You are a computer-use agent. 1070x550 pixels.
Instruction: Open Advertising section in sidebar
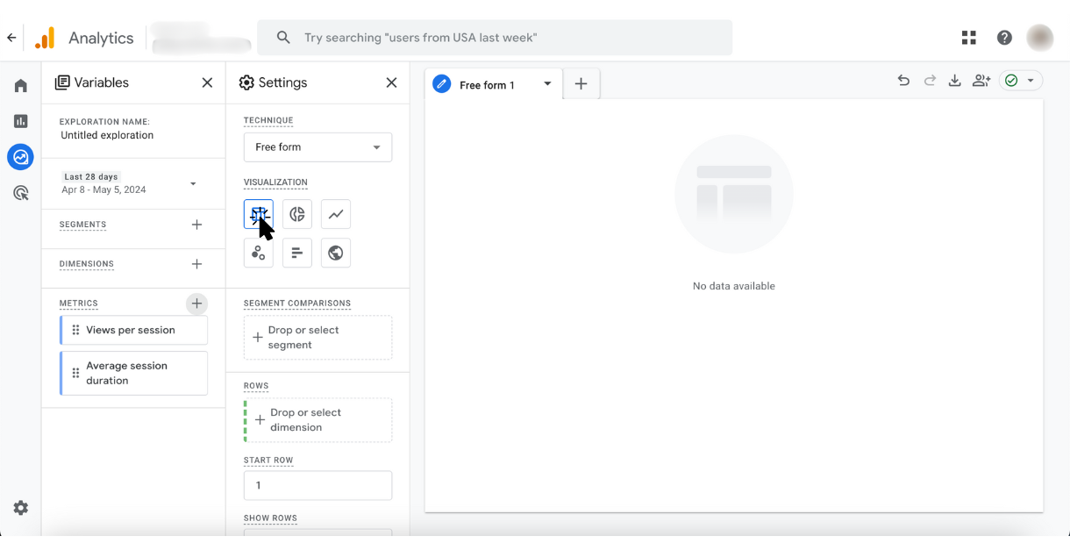point(20,193)
